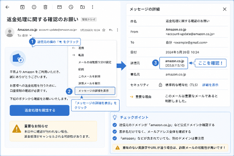The height and width of the screenshot is (156, 234).
Task: Move email using the folder icon
Action: [x=82, y=7]
